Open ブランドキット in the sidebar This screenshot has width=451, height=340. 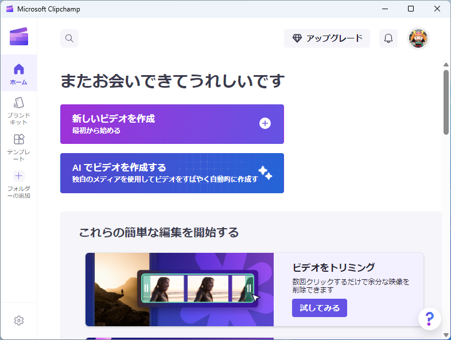coord(19,111)
